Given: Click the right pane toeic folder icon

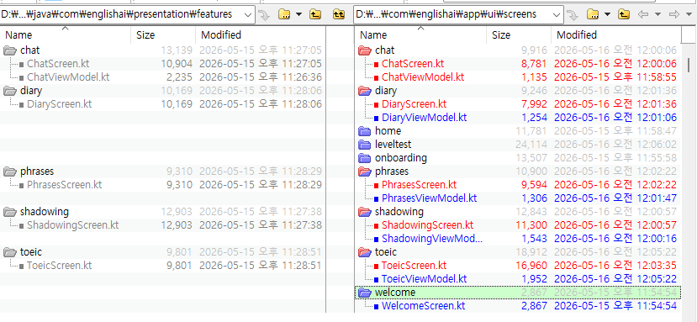Looking at the screenshot, I should (365, 252).
